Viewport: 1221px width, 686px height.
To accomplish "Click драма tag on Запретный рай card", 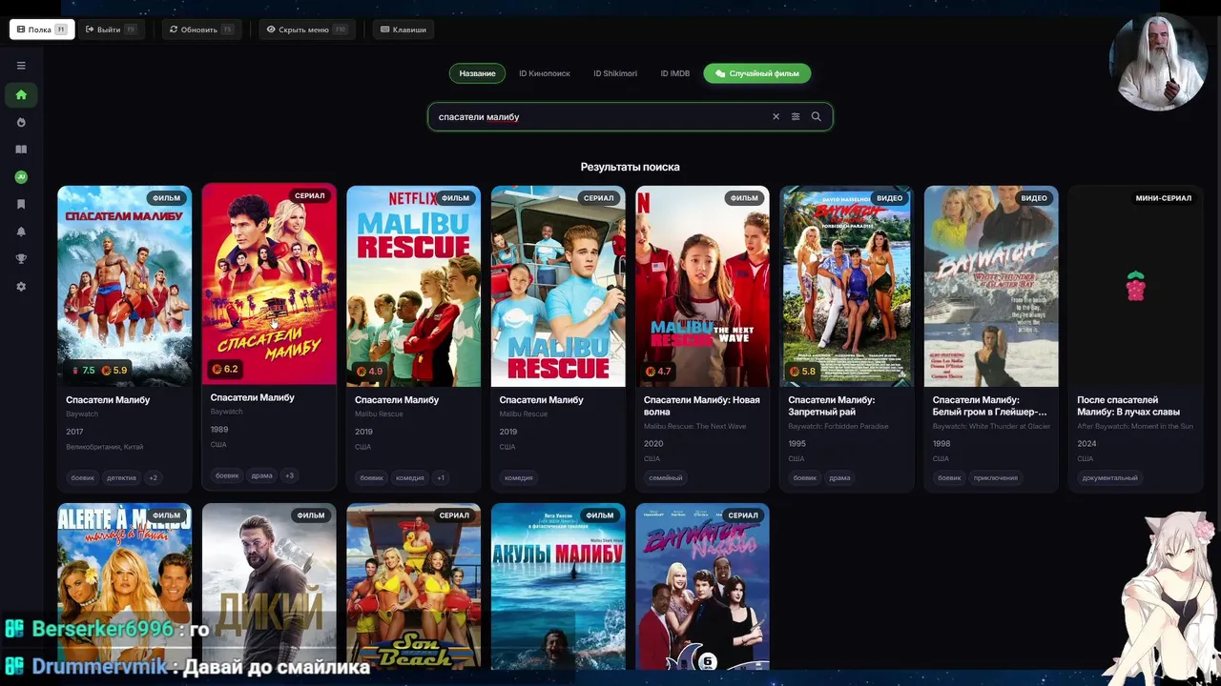I will click(x=839, y=477).
